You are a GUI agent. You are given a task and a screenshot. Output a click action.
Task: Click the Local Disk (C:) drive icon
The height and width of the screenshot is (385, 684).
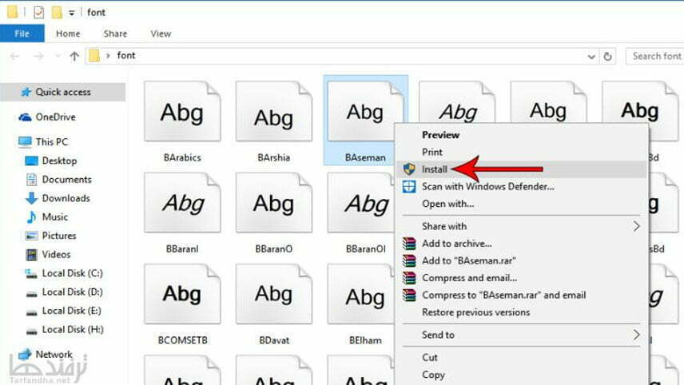31,273
